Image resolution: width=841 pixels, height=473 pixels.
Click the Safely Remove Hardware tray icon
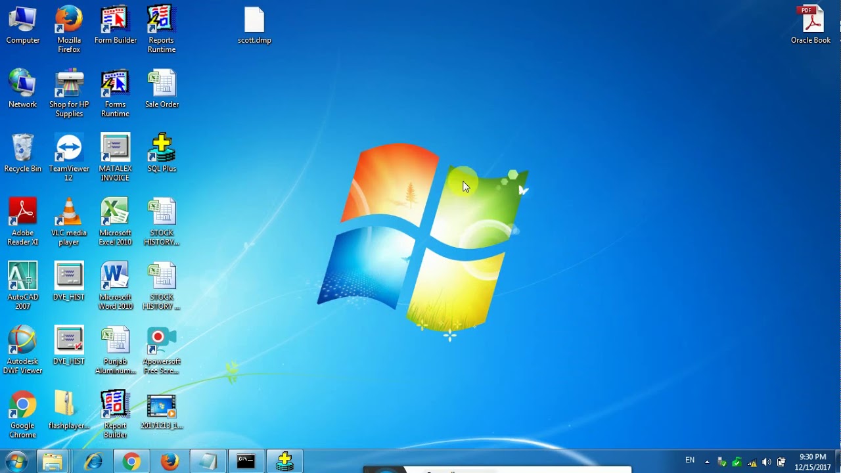pos(722,462)
